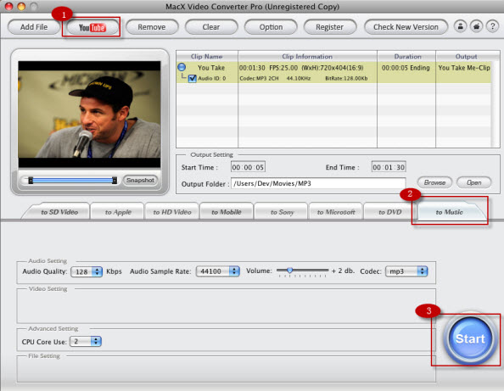Click the Clear button
504x391 pixels.
click(x=211, y=27)
